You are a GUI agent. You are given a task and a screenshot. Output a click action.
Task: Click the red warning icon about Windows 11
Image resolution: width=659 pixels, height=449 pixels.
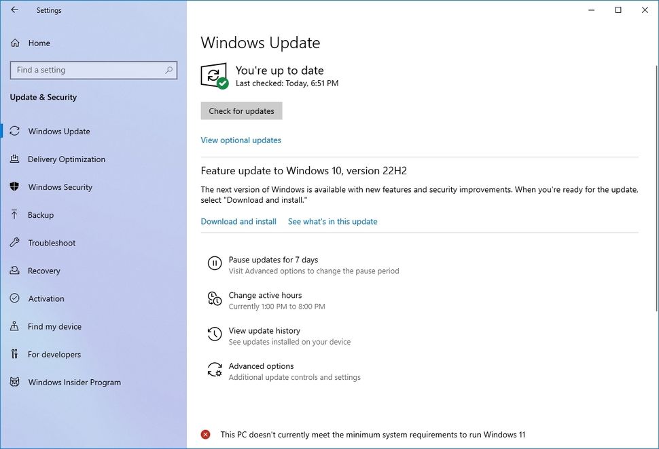click(205, 433)
